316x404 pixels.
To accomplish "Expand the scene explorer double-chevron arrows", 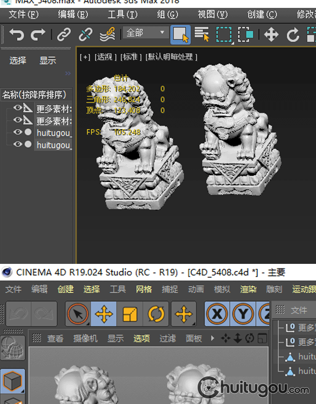I will [68, 74].
